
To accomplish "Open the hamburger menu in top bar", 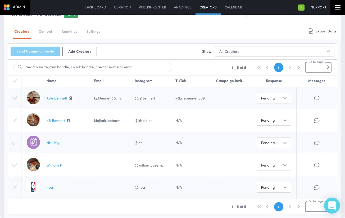I will (338, 7).
